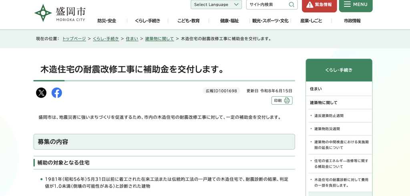Click the page title 木造住宅の耐震改修工事に補助金
This screenshot has width=410, height=196.
(x=132, y=69)
